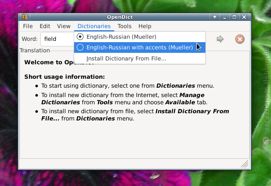Choose Install Dictionary From File...
This screenshot has width=271, height=186.
140,58
